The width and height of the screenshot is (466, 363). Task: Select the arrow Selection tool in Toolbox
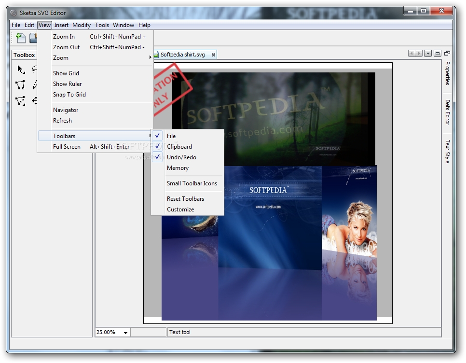[x=21, y=70]
